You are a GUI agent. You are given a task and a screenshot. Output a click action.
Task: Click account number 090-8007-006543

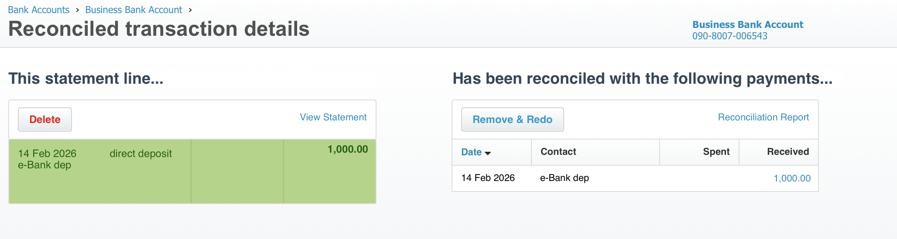(729, 36)
